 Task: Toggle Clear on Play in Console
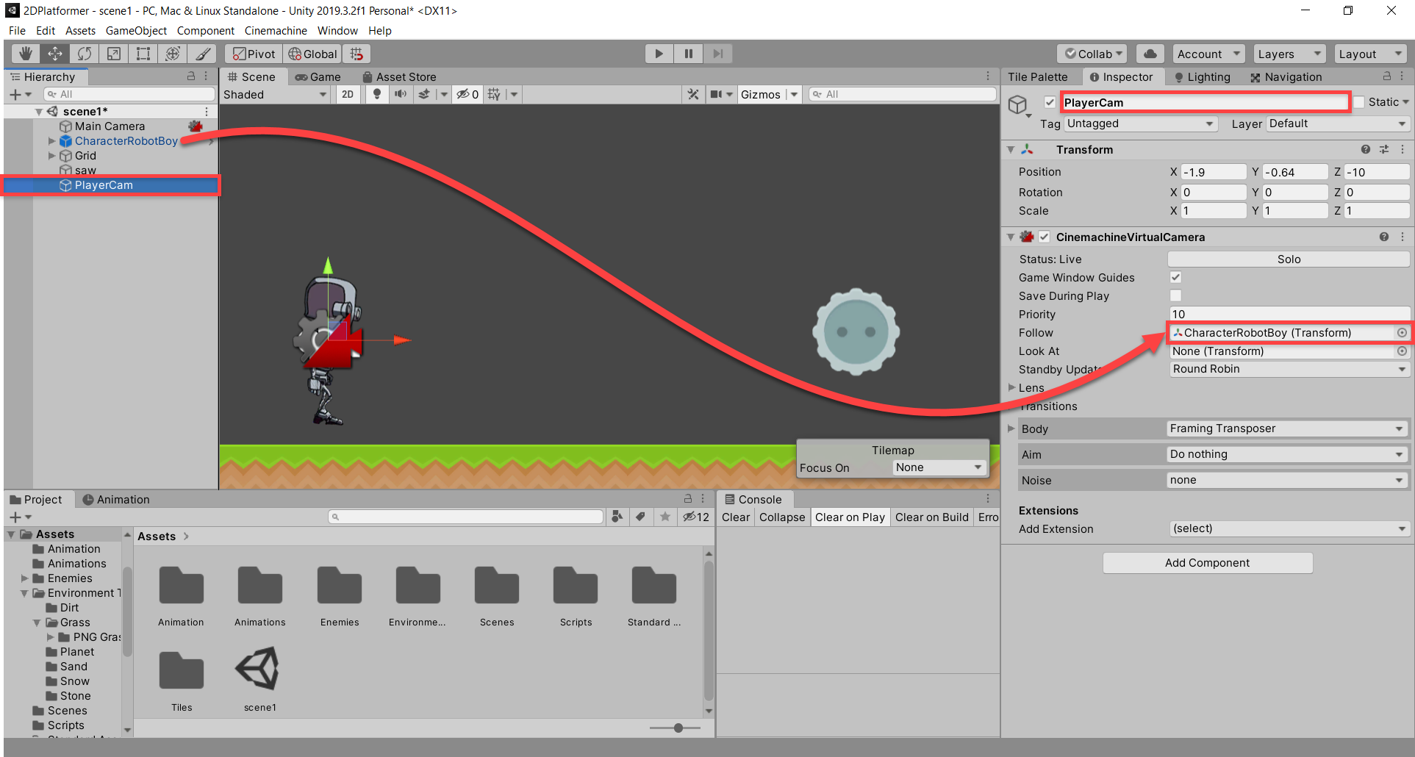click(x=850, y=517)
